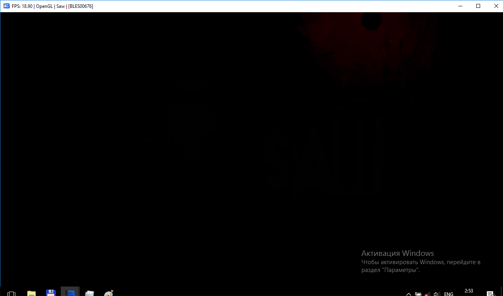Expand the hidden tray icons chevron

409,294
